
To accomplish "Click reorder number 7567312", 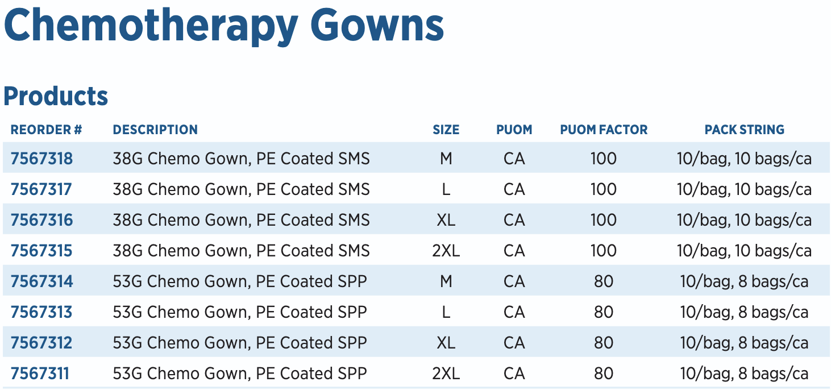I will pos(41,343).
